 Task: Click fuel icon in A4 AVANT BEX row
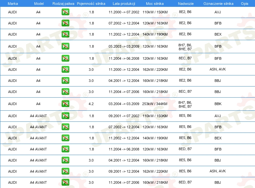[65, 138]
